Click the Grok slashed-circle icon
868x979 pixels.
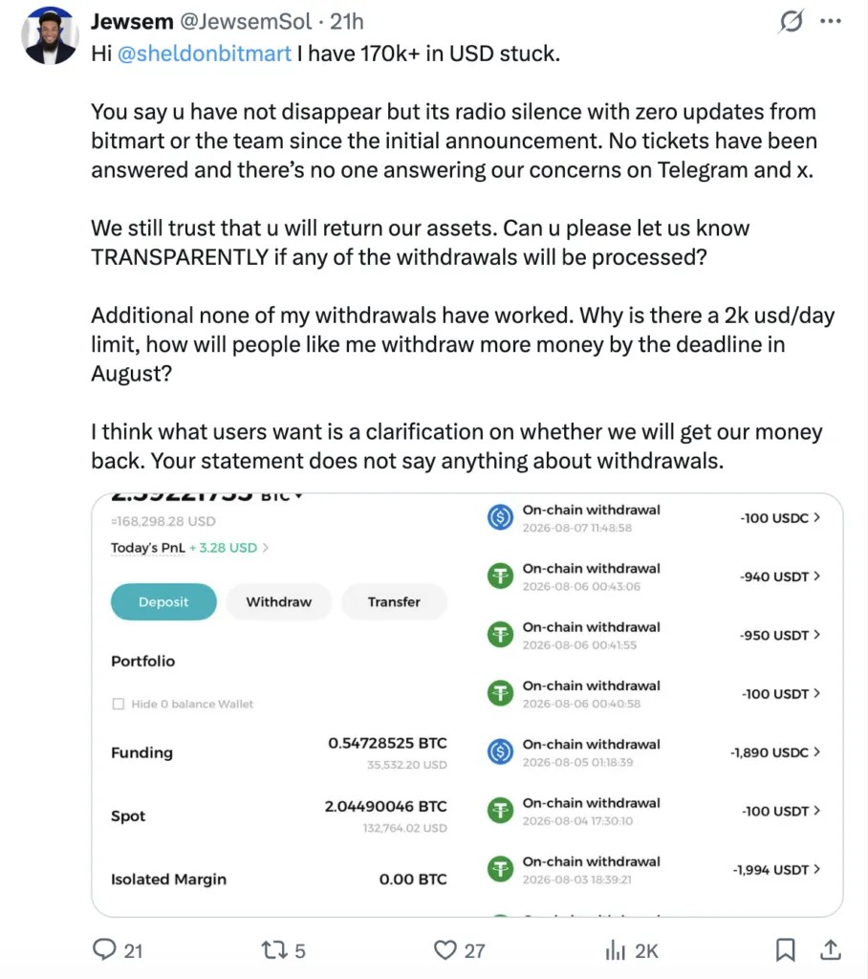(x=792, y=21)
